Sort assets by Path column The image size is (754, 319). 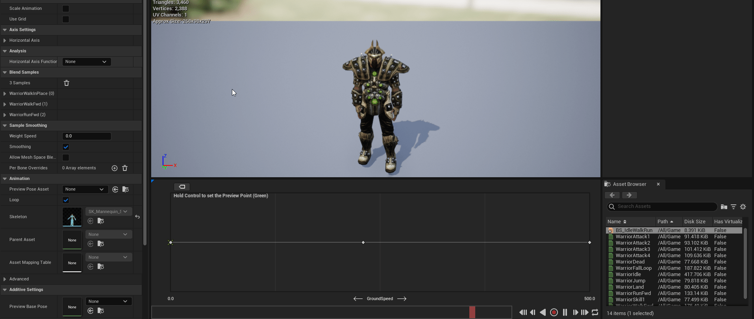click(x=669, y=222)
